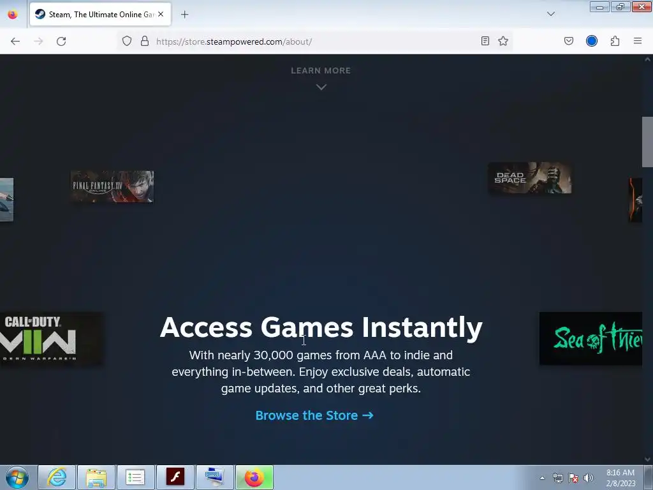Click the Firefox logo icon left of tabs
Viewport: 653px width, 490px height.
13,15
